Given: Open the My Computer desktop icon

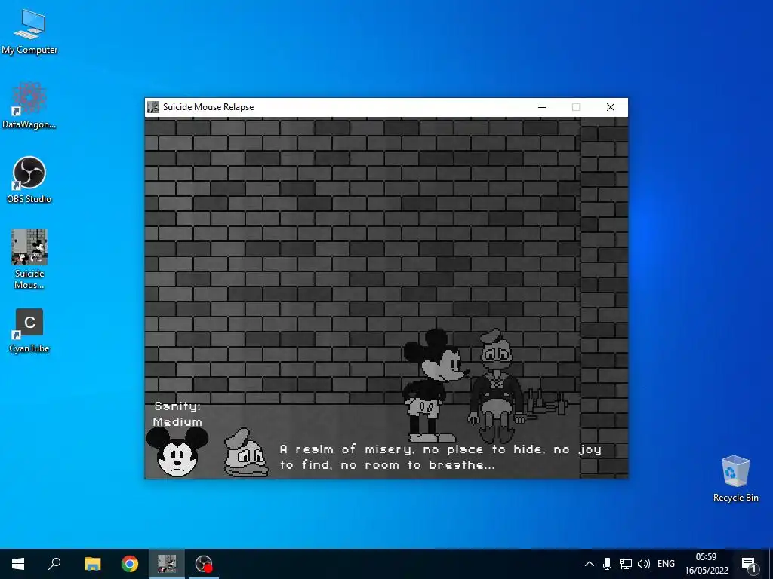Looking at the screenshot, I should (x=29, y=32).
